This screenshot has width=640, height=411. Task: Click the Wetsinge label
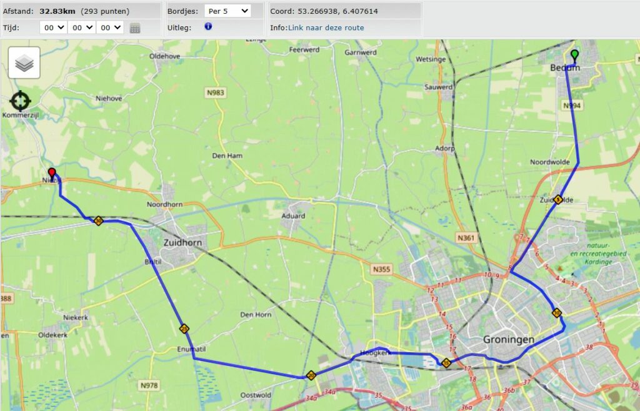[x=431, y=59]
